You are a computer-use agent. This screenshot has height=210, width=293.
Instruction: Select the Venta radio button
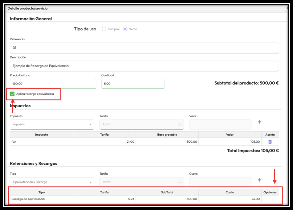click(x=125, y=29)
